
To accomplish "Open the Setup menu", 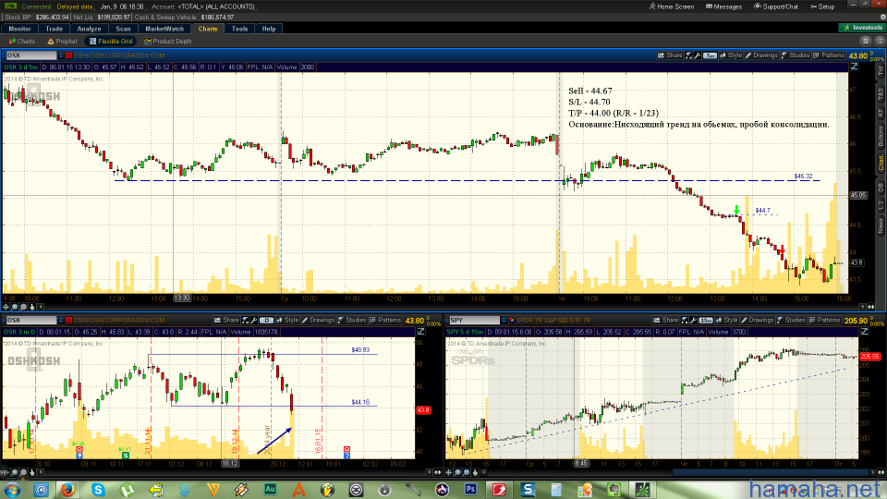I will tap(821, 6).
